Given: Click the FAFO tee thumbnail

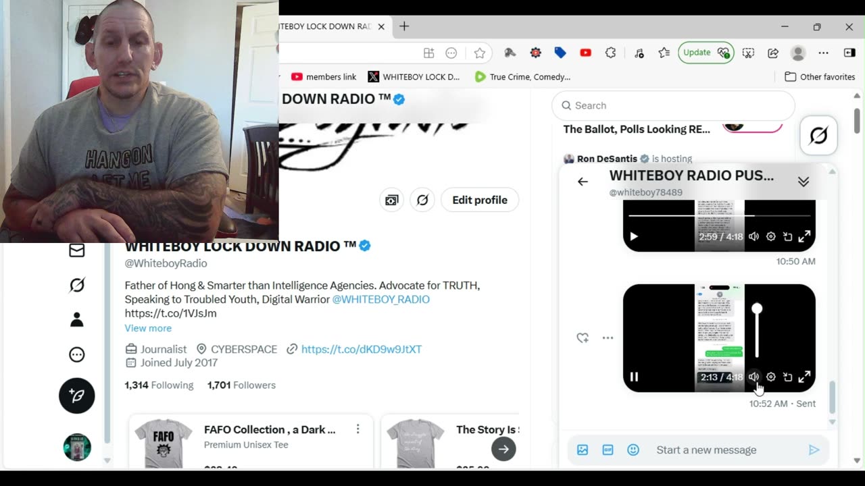Looking at the screenshot, I should point(164,443).
